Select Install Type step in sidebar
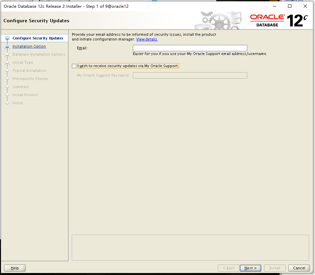This screenshot has height=275, width=315. coord(23,62)
